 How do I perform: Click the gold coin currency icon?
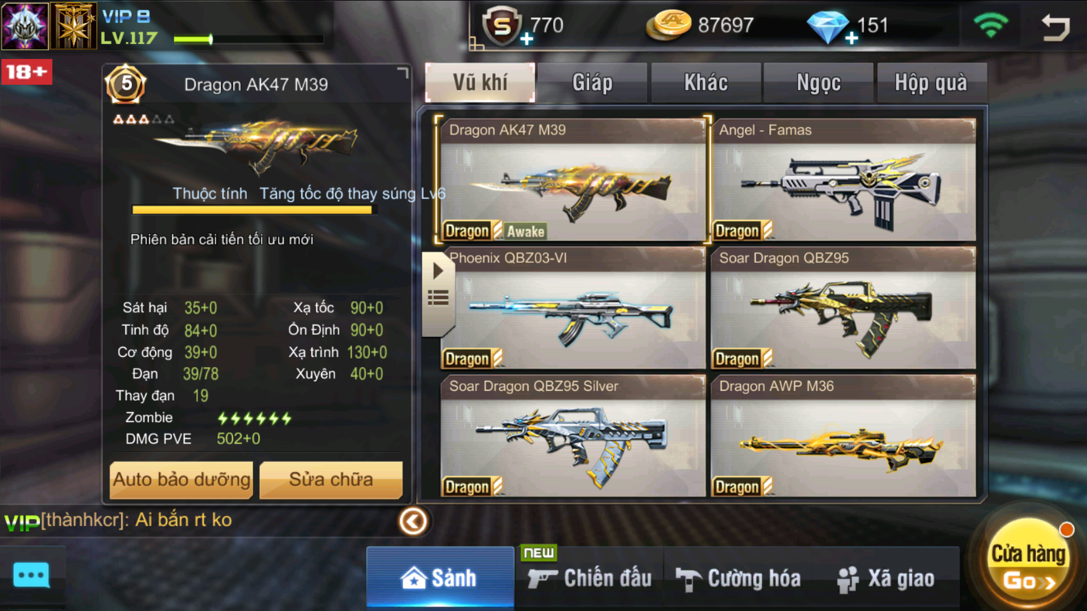pos(669,25)
